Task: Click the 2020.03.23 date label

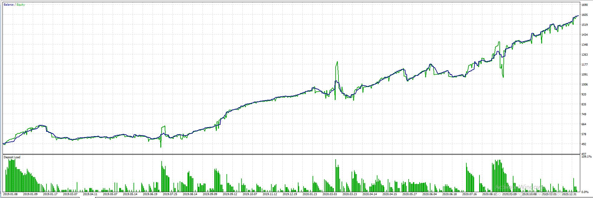Action: point(349,194)
